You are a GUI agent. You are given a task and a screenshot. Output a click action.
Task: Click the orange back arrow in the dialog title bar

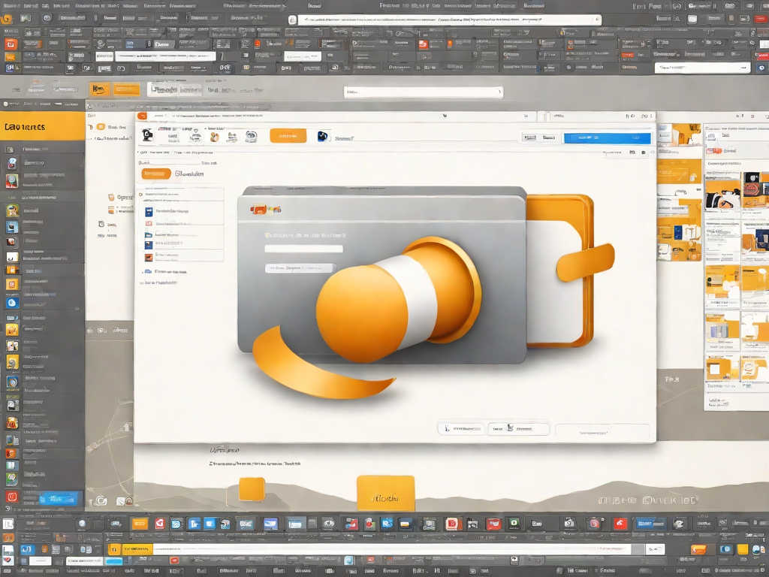pos(142,116)
